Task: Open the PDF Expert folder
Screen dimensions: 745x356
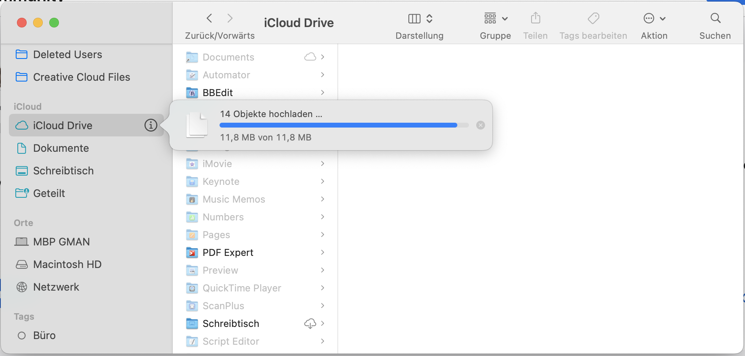Action: point(228,253)
